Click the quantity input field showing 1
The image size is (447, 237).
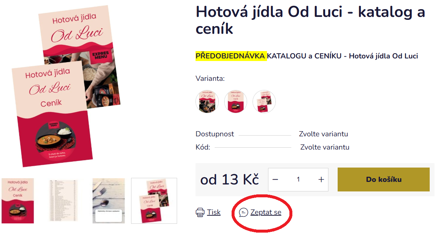(x=298, y=179)
